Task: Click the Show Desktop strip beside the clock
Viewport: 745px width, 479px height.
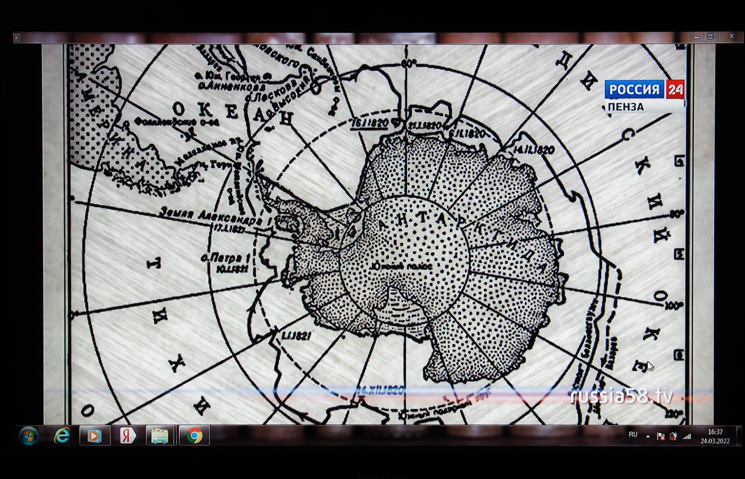Action: [740, 436]
